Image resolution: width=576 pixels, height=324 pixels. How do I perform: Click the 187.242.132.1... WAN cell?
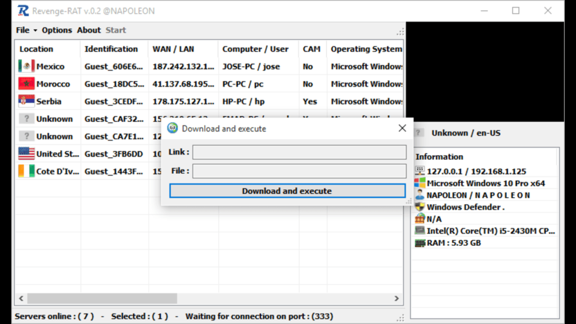(183, 66)
